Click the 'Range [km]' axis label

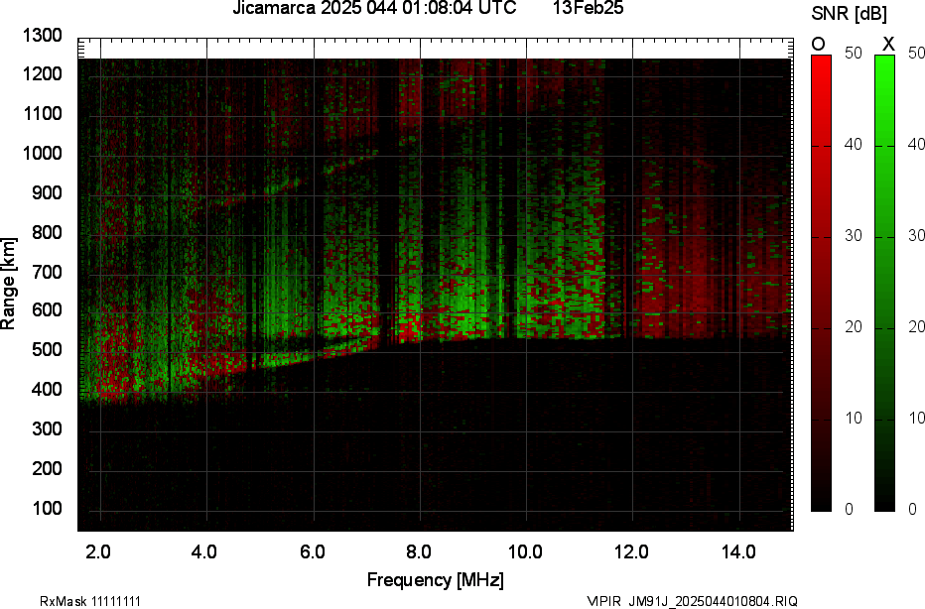click(8, 284)
